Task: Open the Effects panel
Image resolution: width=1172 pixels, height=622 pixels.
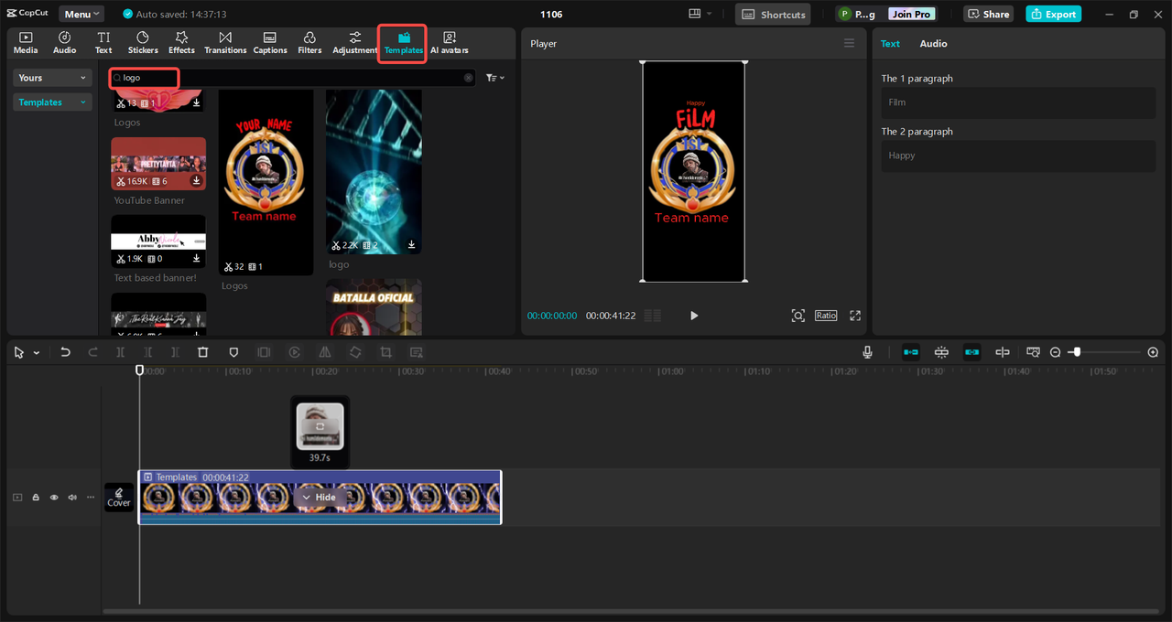Action: 181,42
